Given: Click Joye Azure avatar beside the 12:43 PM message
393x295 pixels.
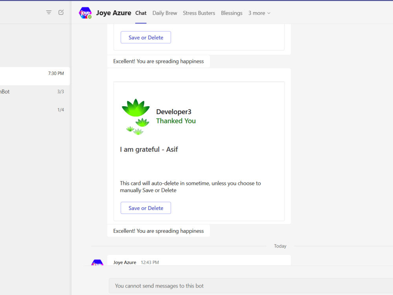Looking at the screenshot, I should 97,262.
